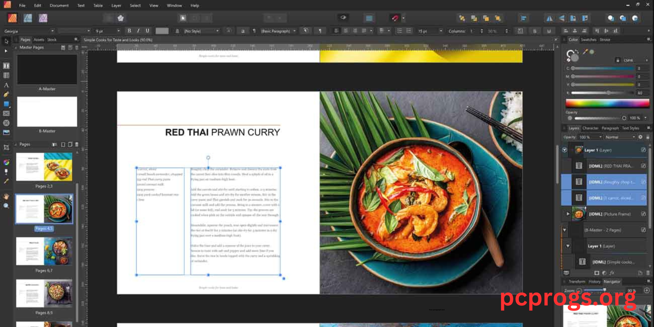Switch to the History tab
654x327 pixels.
click(595, 282)
